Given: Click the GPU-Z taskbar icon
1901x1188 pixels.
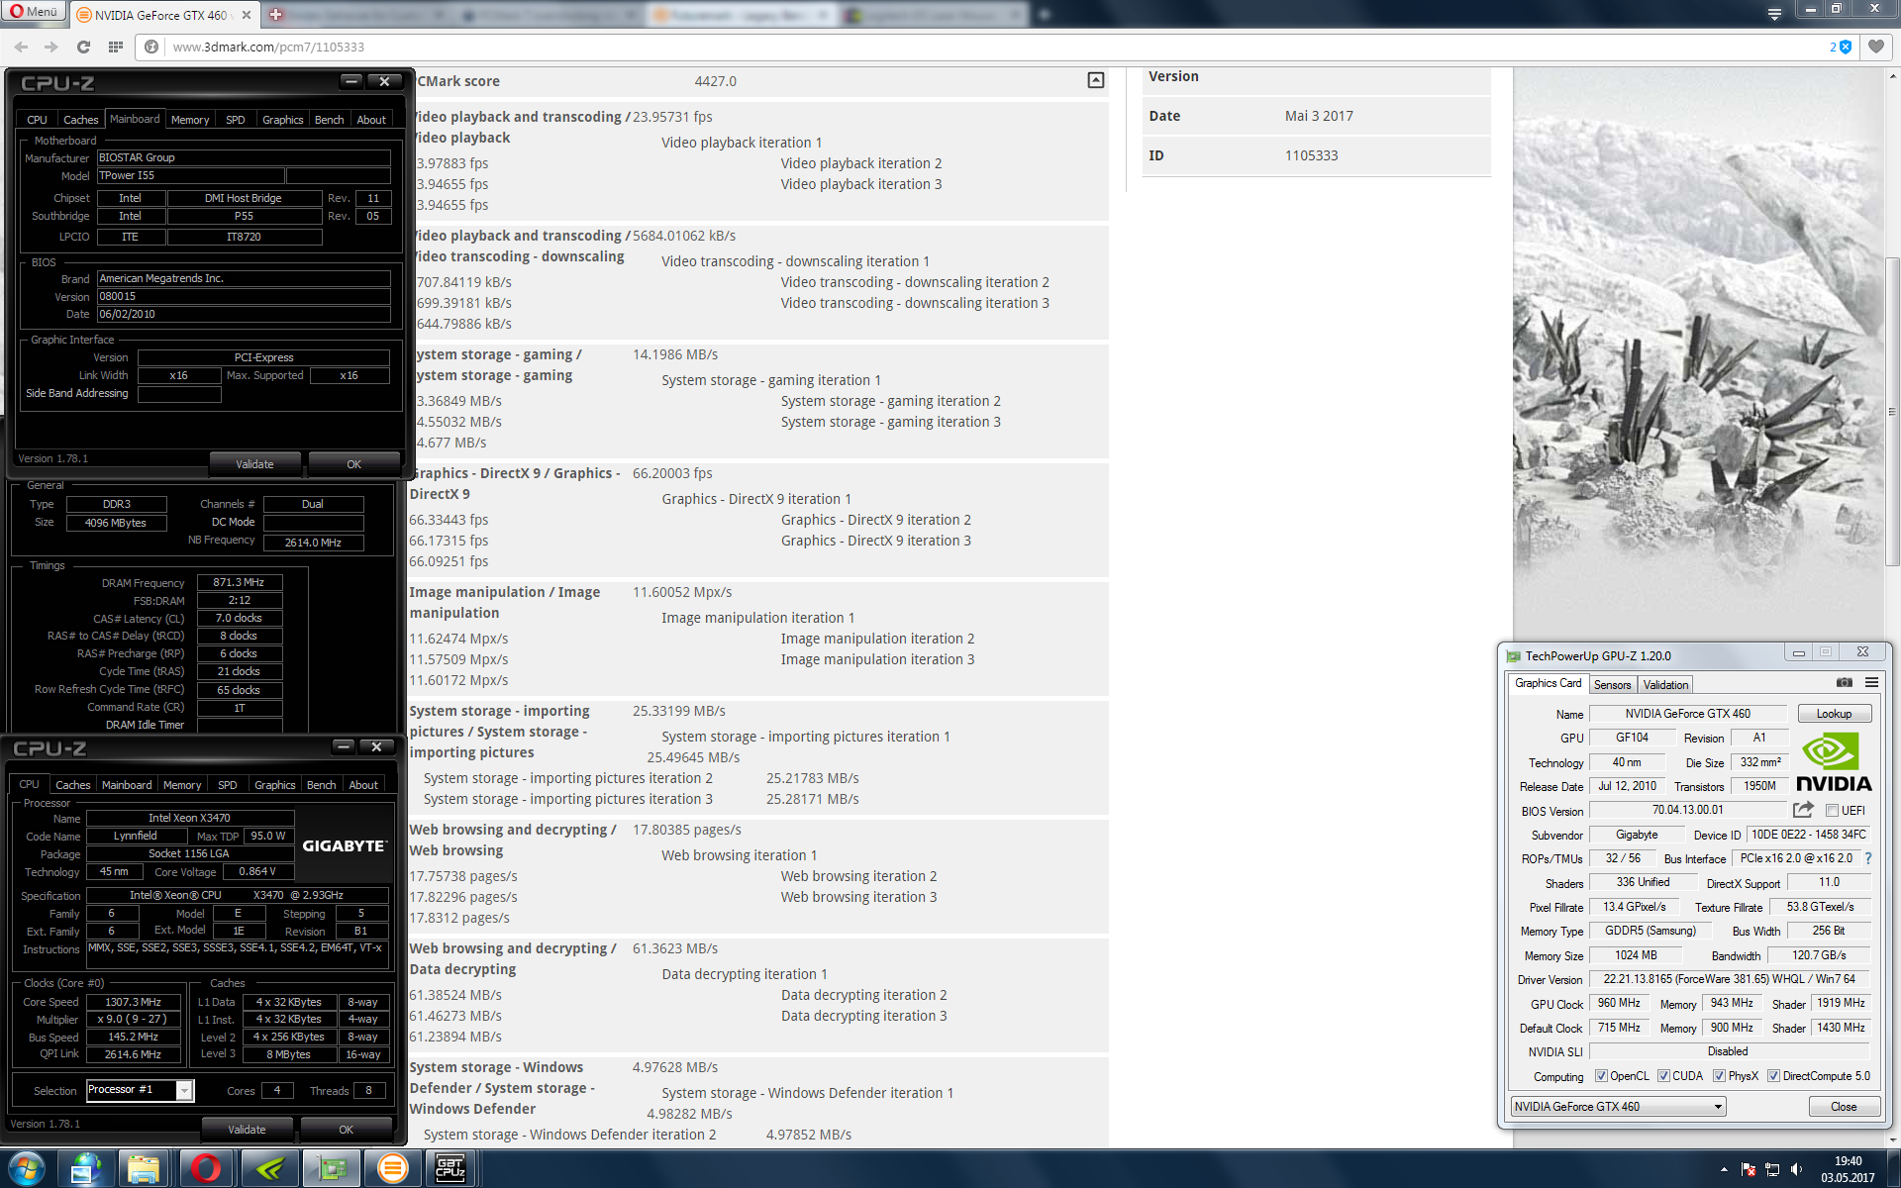Looking at the screenshot, I should click(331, 1169).
